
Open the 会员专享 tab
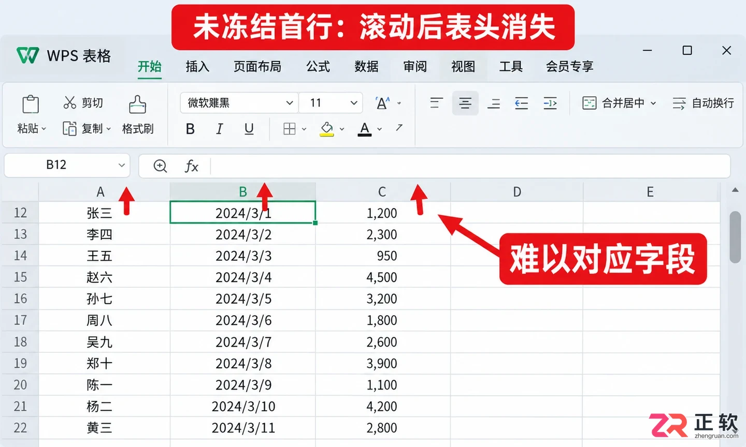569,66
